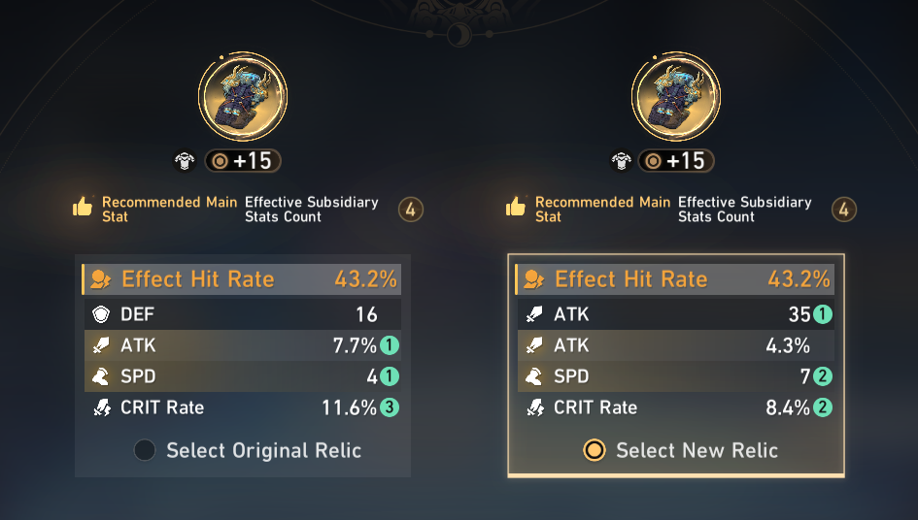Click the CRIT Rate 11.6% upgrade count badge
The image size is (918, 520).
[x=390, y=407]
